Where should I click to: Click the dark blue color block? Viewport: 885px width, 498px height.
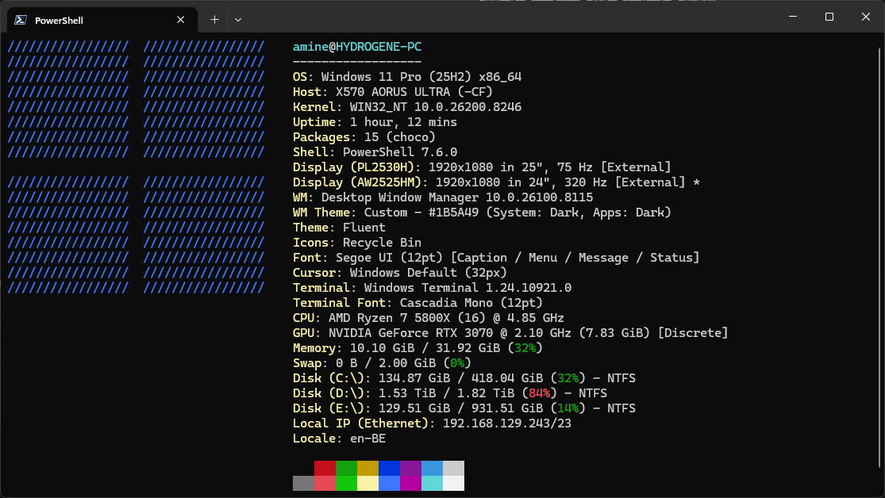coord(390,468)
